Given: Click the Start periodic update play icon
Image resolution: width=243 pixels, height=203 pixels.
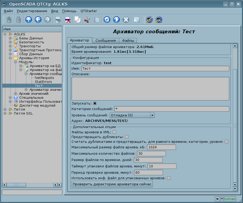Looking at the screenshot, I should (x=116, y=20).
